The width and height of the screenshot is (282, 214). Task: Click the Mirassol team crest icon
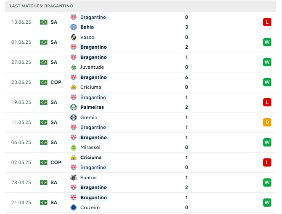(x=74, y=147)
